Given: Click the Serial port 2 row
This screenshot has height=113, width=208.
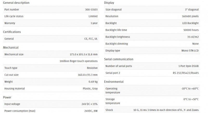Looking at the screenshot, I should coord(152,73).
